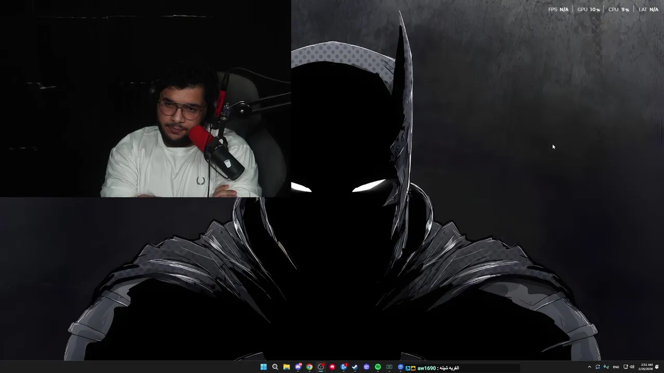Show hidden system tray icons

pyautogui.click(x=590, y=367)
